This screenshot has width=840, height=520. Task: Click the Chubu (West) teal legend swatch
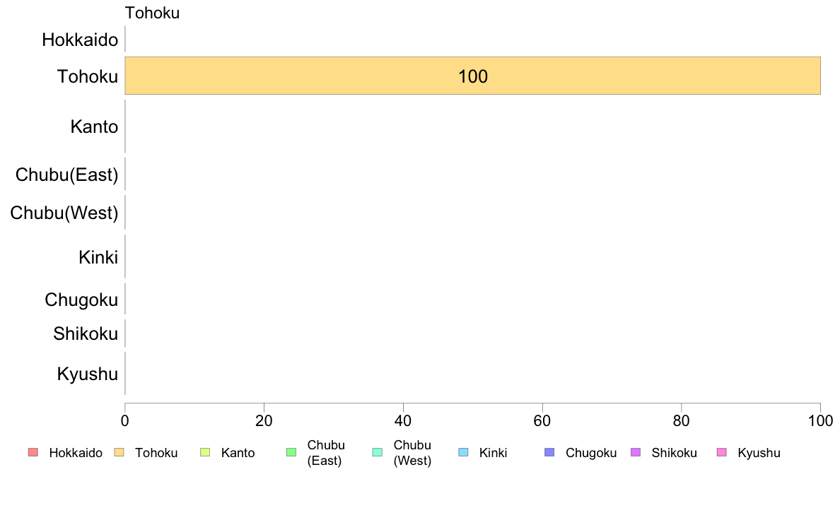pos(377,452)
